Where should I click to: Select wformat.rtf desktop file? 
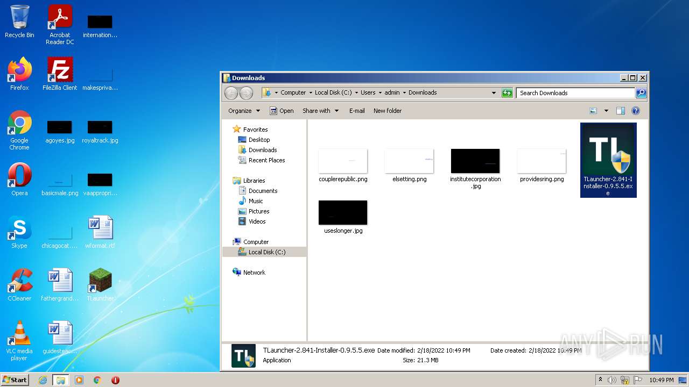click(x=100, y=232)
